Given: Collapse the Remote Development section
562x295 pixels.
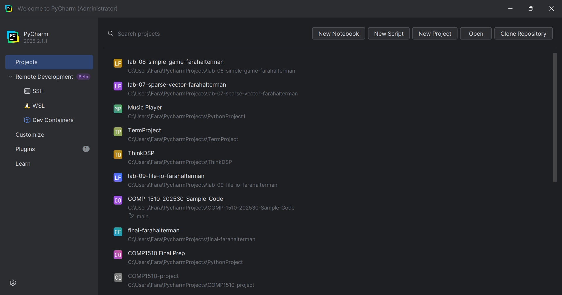Looking at the screenshot, I should [x=10, y=77].
